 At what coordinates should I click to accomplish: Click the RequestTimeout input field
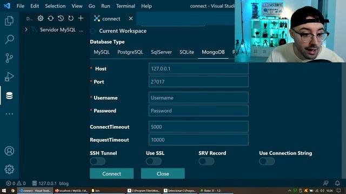coord(198,140)
